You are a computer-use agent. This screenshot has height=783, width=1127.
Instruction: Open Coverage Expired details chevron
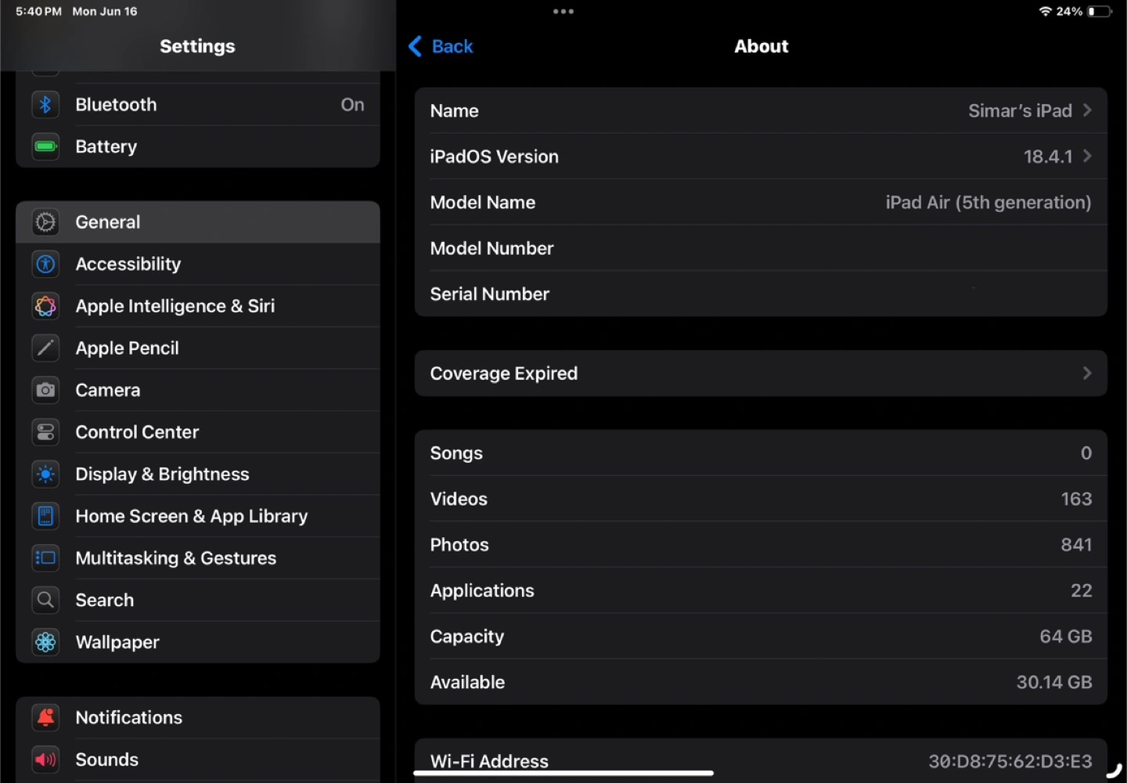pyautogui.click(x=1087, y=373)
